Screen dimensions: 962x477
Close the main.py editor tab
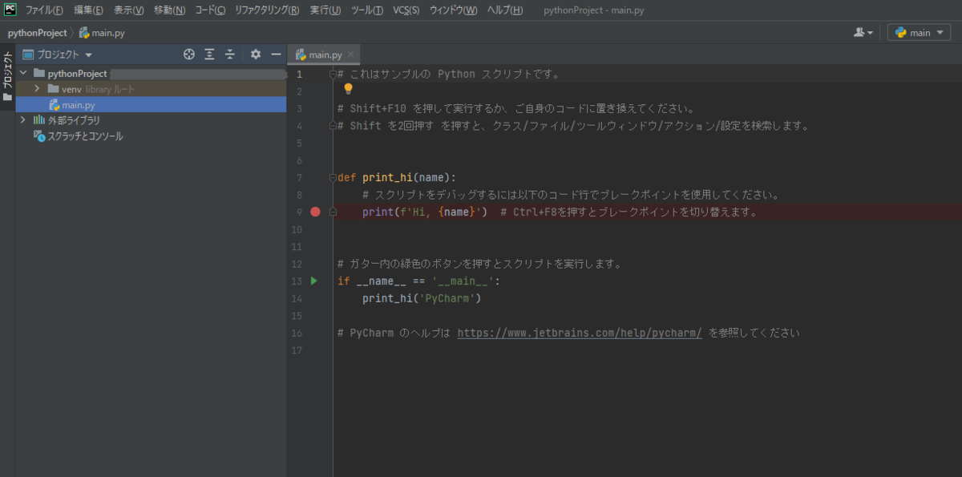(x=351, y=55)
